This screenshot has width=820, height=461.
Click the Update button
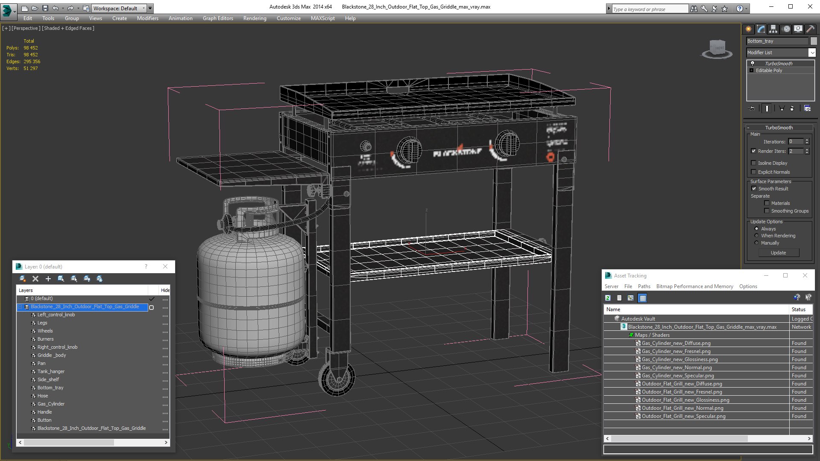coord(778,253)
